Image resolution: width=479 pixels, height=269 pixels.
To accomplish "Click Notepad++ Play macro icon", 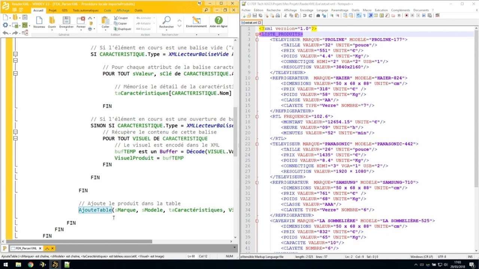I will pyautogui.click(x=418, y=15).
